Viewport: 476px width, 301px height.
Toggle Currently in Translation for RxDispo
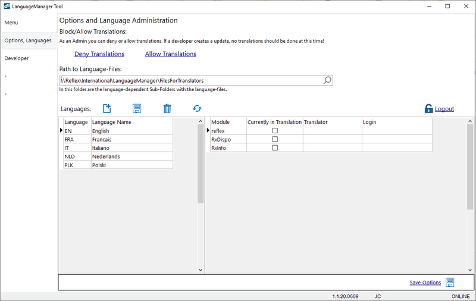275,139
